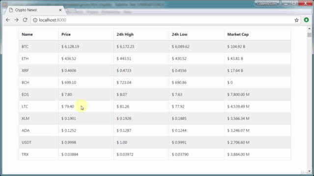Viewport: 314px width, 176px height.
Task: Click XRP 24h low $ 0.4556
Action: [179, 70]
